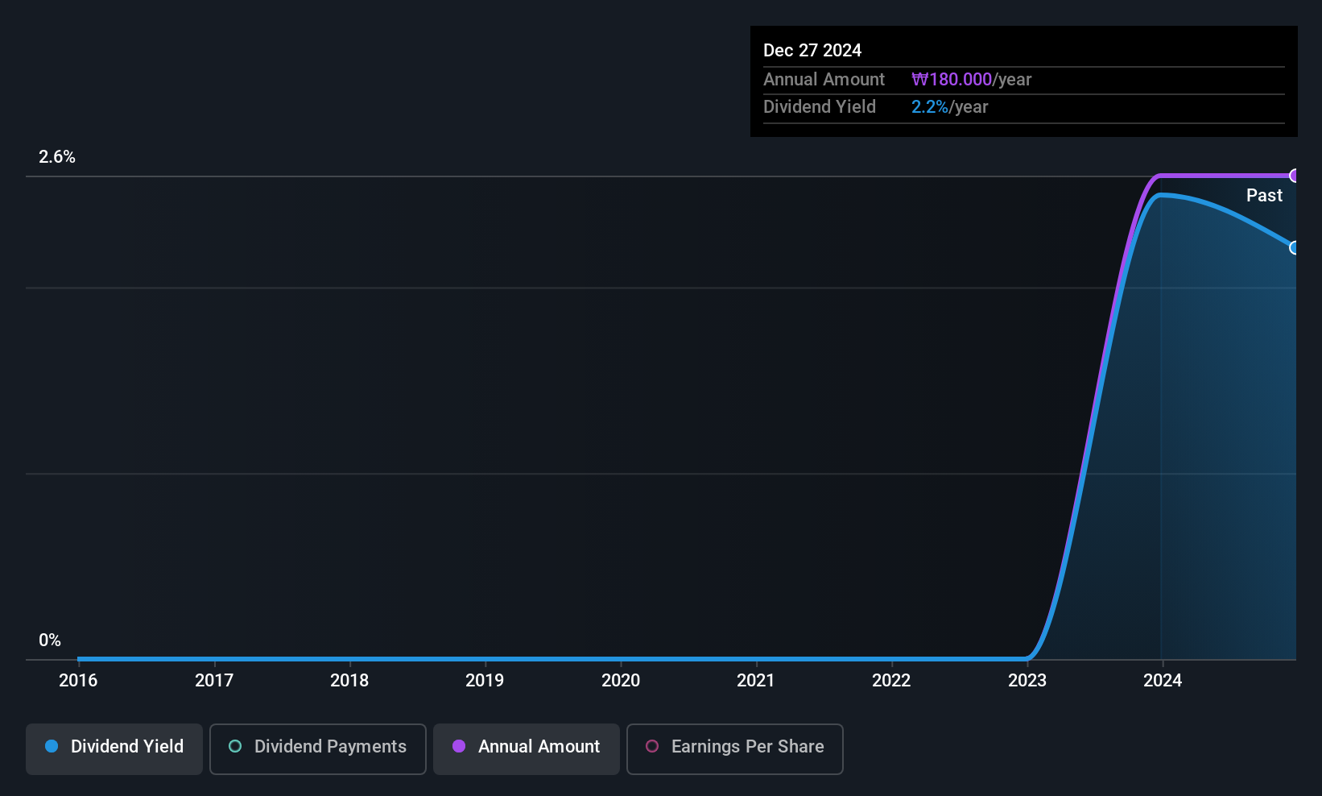Click the purple Annual Amount legend dot
The width and height of the screenshot is (1322, 796).
click(x=459, y=746)
